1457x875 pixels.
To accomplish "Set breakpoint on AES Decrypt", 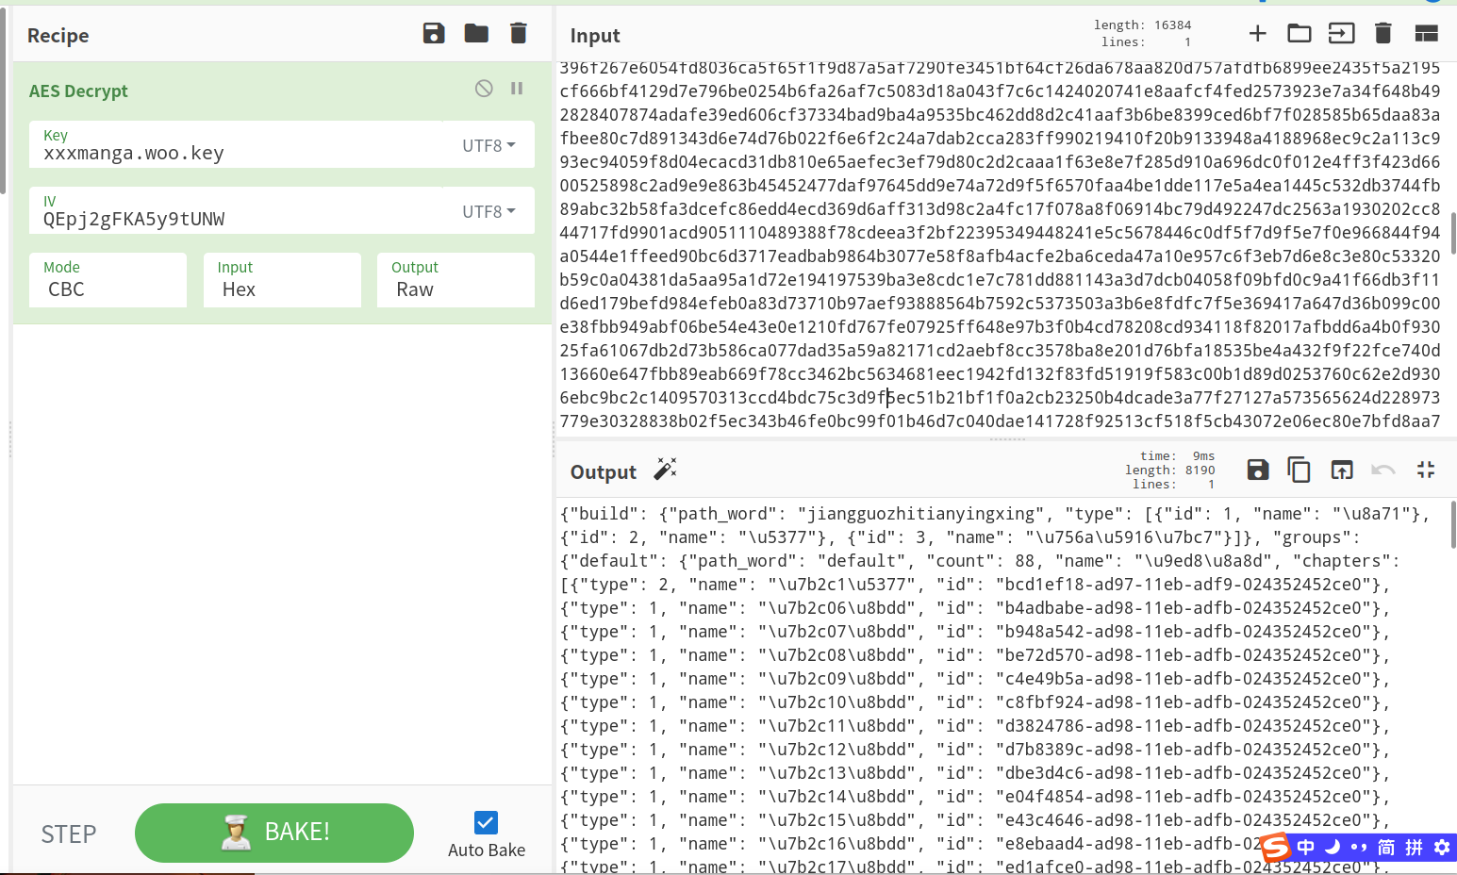I will (x=517, y=89).
